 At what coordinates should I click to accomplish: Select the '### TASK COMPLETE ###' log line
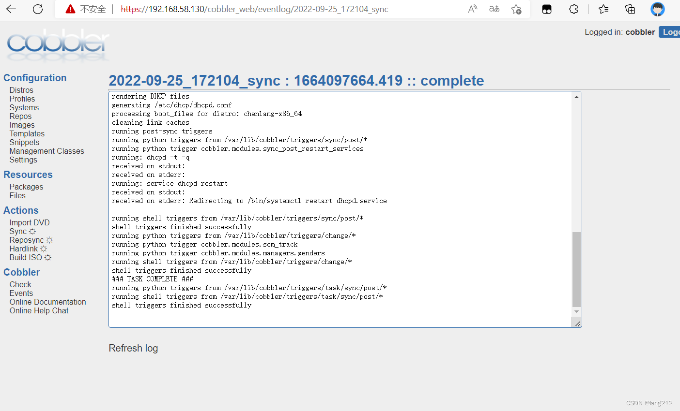click(x=153, y=279)
